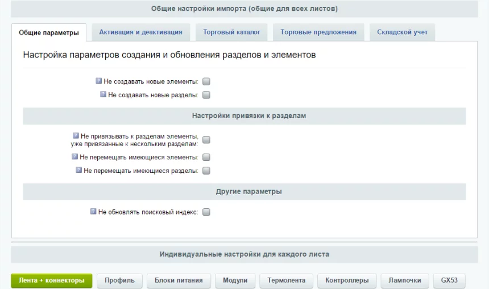Click help icon for 'Не перемещать имеющиеся разделы'
The width and height of the screenshot is (489, 289).
79,170
